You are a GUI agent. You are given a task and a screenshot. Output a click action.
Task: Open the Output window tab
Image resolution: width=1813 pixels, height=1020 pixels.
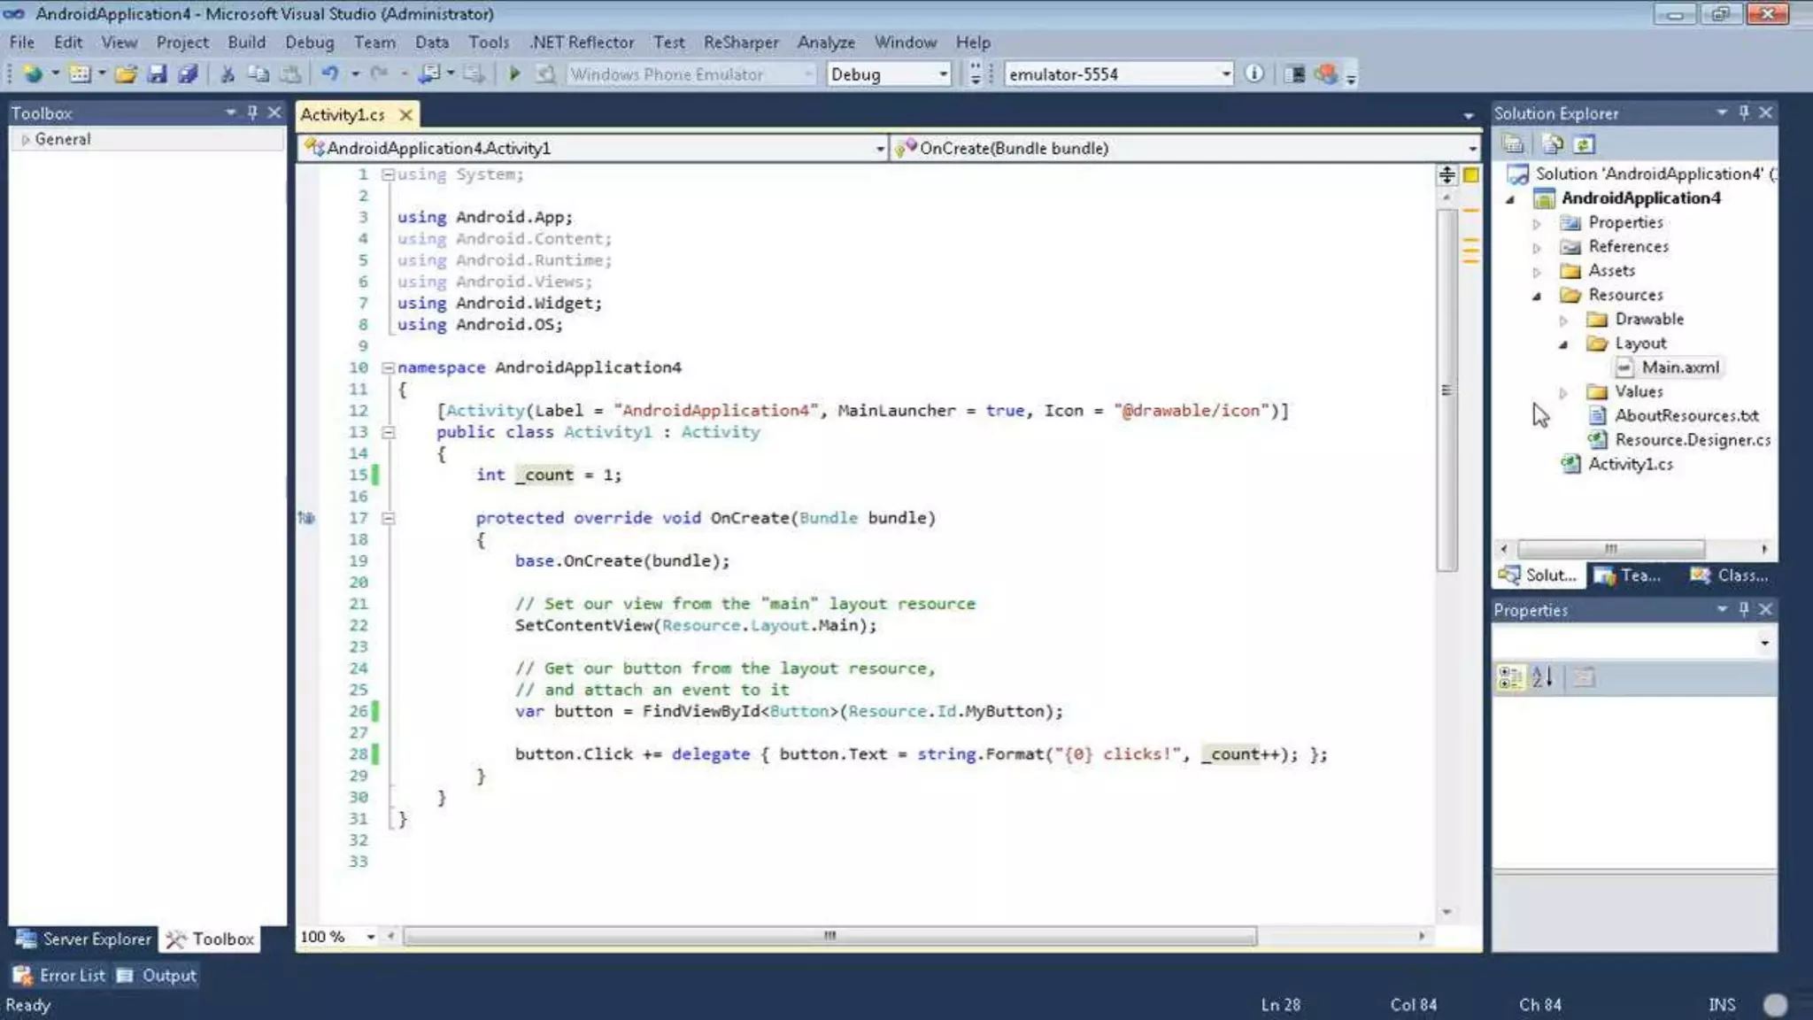tap(158, 975)
